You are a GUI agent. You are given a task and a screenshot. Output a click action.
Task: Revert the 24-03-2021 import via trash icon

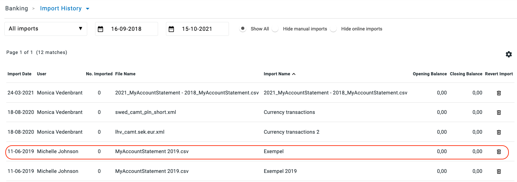pyautogui.click(x=499, y=93)
